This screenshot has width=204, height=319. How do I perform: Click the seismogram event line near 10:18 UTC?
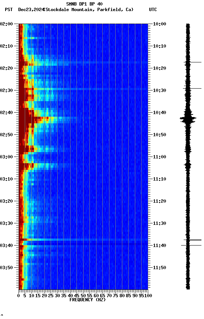point(193,62)
